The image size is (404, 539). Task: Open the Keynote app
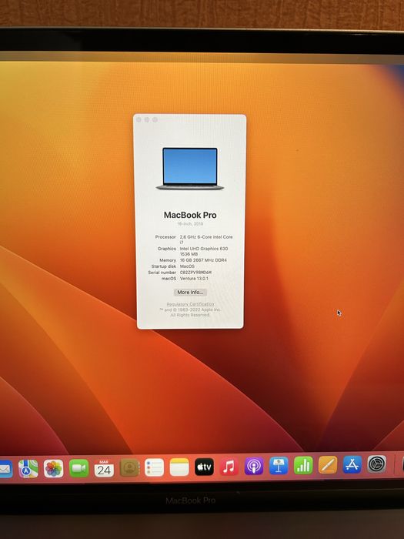[x=279, y=465]
